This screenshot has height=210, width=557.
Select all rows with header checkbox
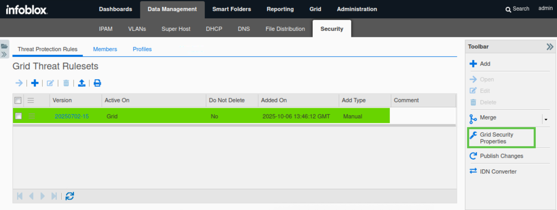pyautogui.click(x=18, y=100)
